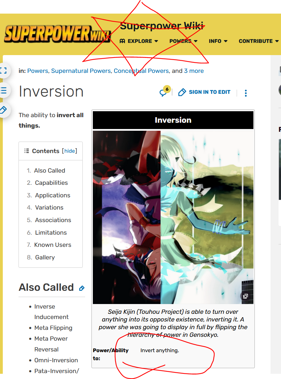Open the Conceptual Powers category link
Image resolution: width=281 pixels, height=379 pixels.
point(141,71)
